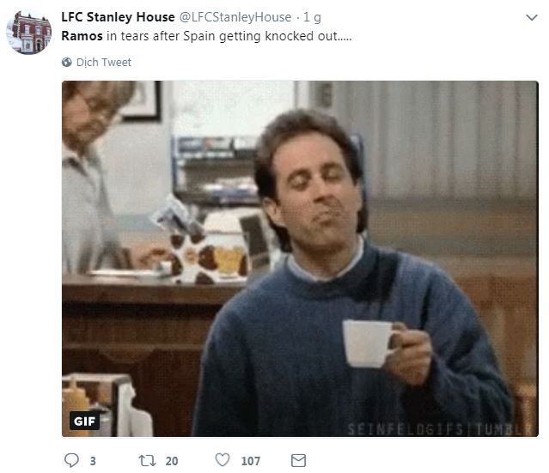This screenshot has height=473, width=549.
Task: Click the SEINFELDGIFS TUMBLR watermark on the GIF
Action: [x=439, y=429]
